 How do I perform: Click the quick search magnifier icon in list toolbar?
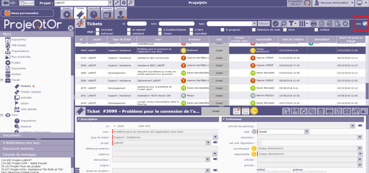click(x=284, y=24)
